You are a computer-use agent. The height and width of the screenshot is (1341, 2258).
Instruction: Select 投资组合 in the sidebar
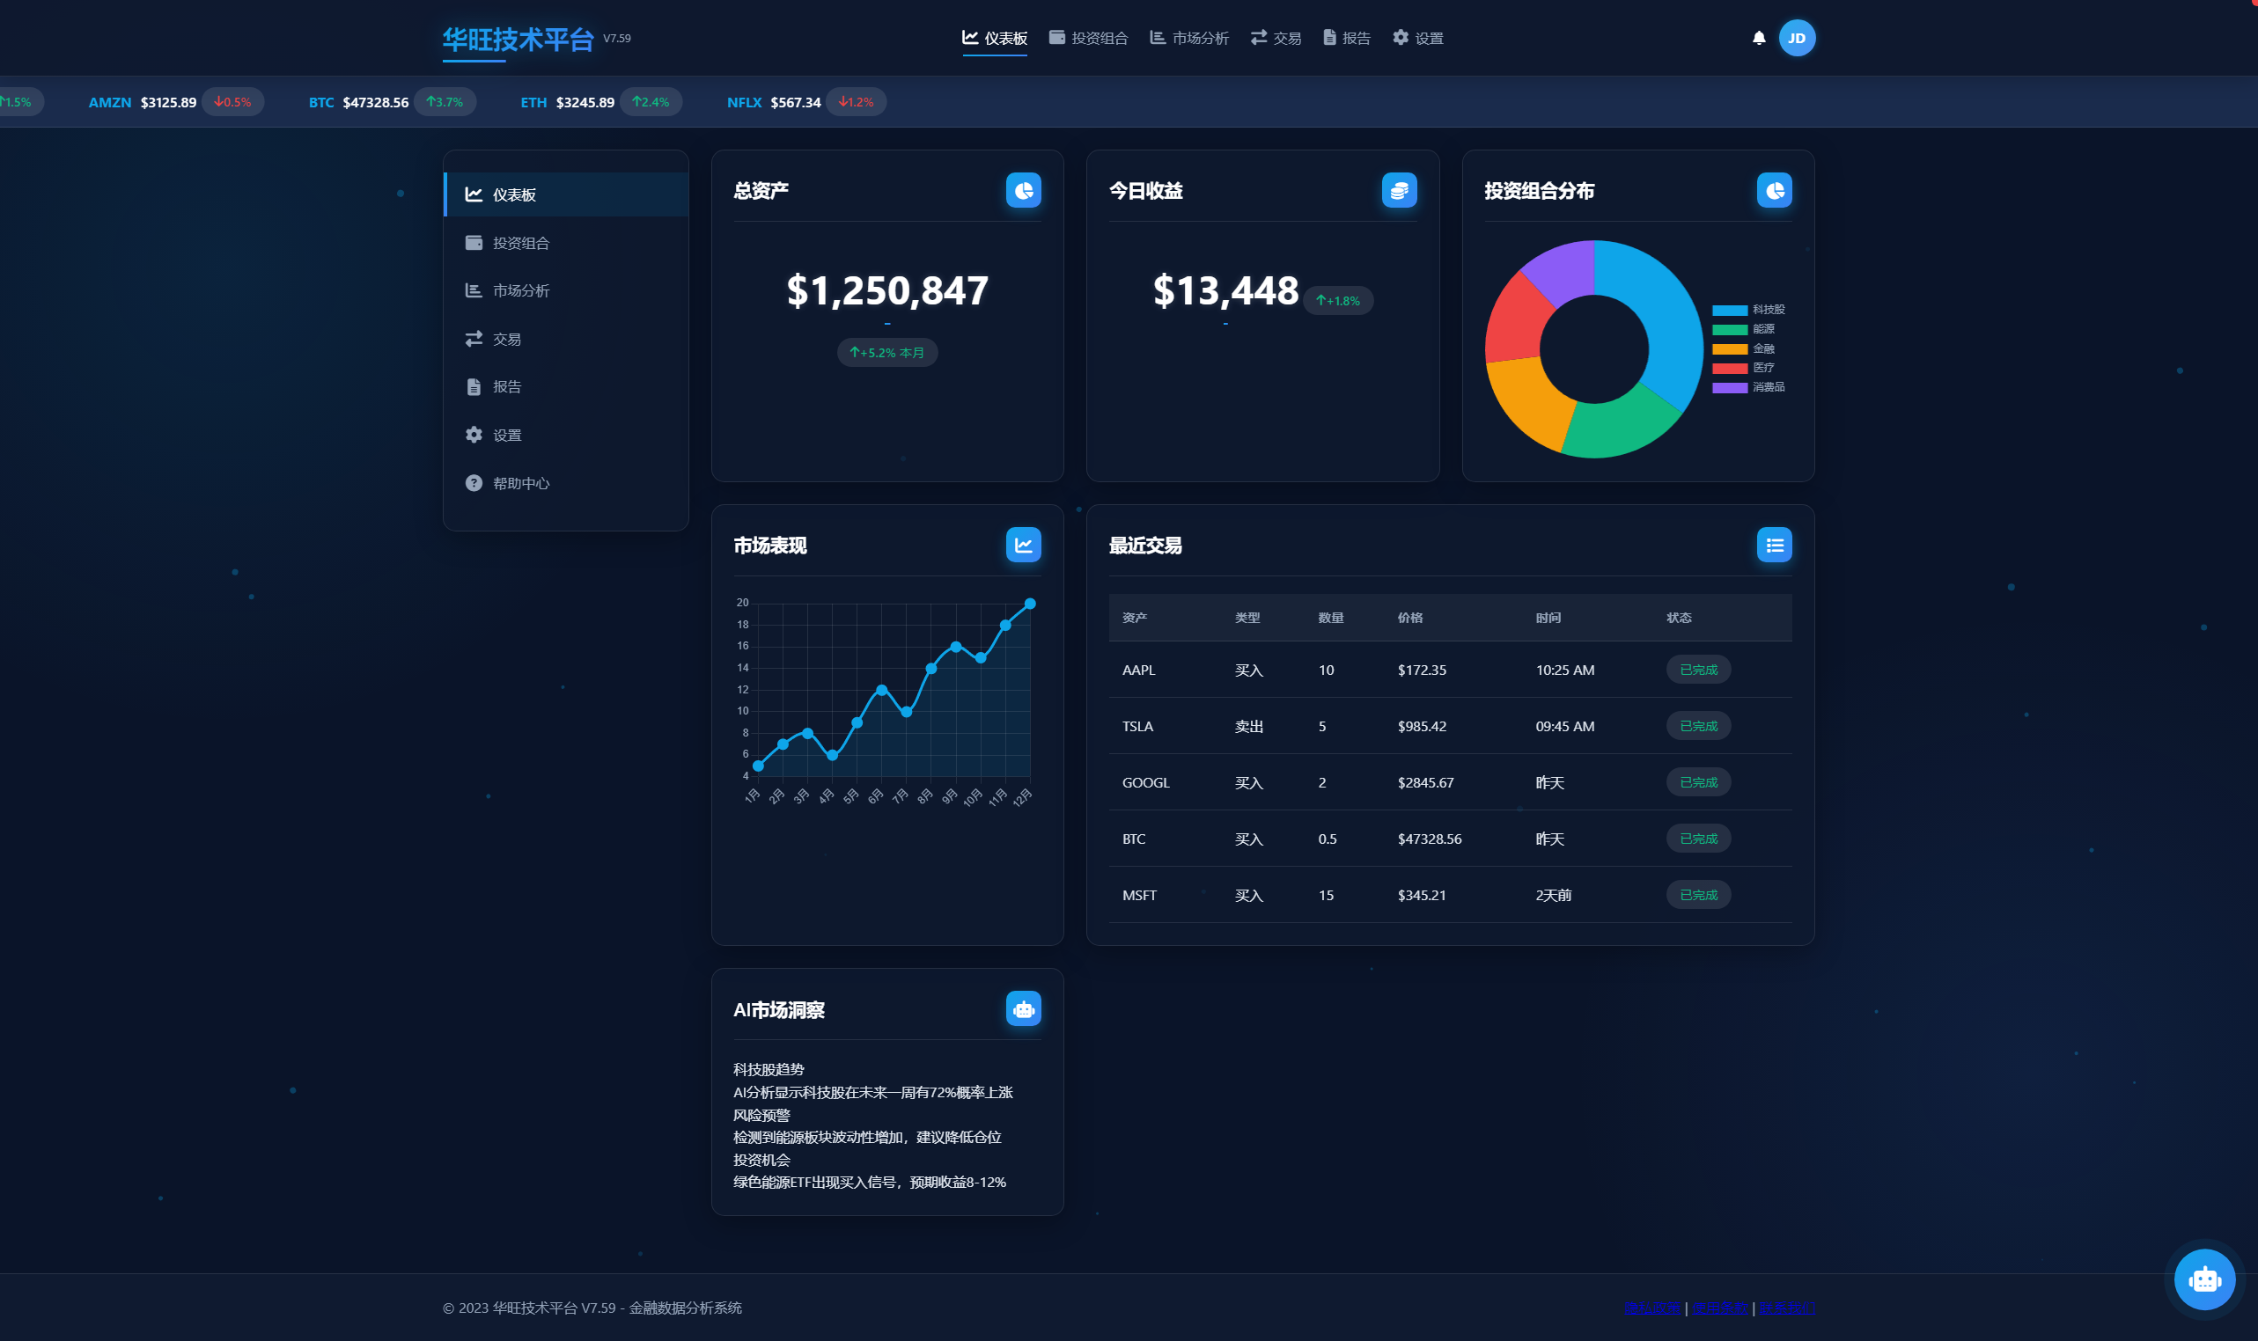tap(520, 243)
